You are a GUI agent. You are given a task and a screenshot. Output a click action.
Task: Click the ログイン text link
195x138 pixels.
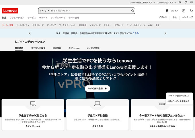coord(174,11)
